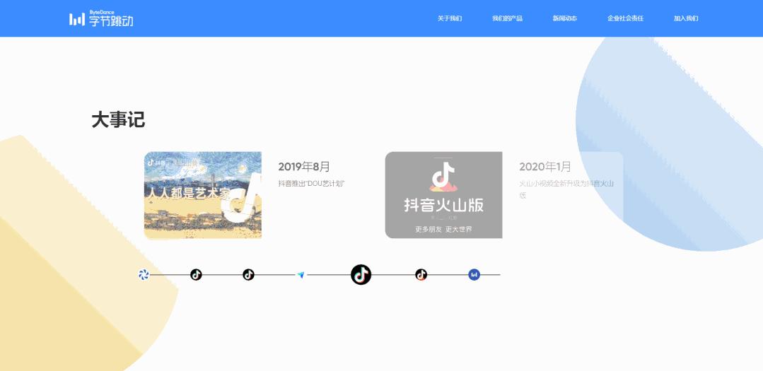
Task: Open the 关于我们 menu
Action: click(x=450, y=18)
